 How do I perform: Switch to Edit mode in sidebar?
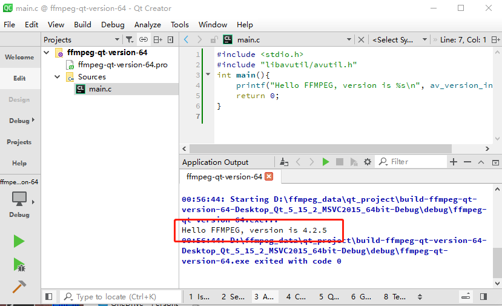(x=19, y=78)
